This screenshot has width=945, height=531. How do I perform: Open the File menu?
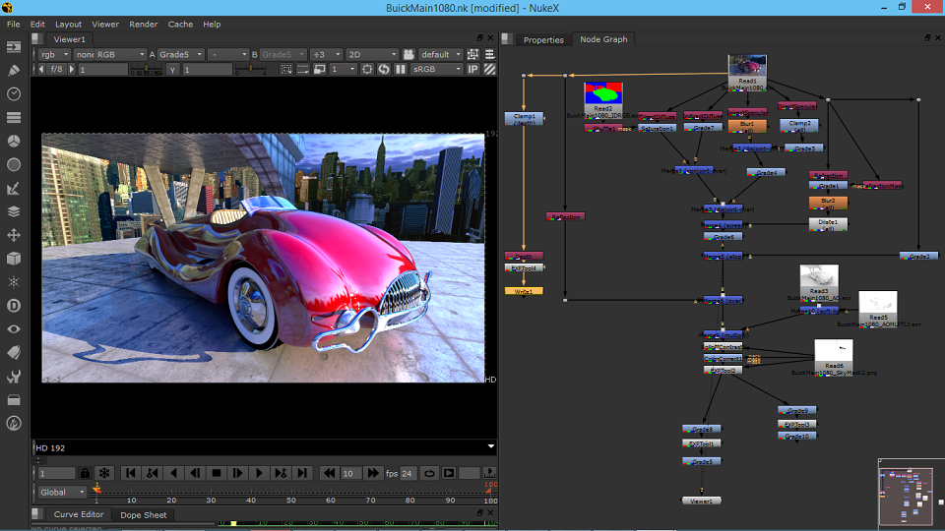coord(13,24)
